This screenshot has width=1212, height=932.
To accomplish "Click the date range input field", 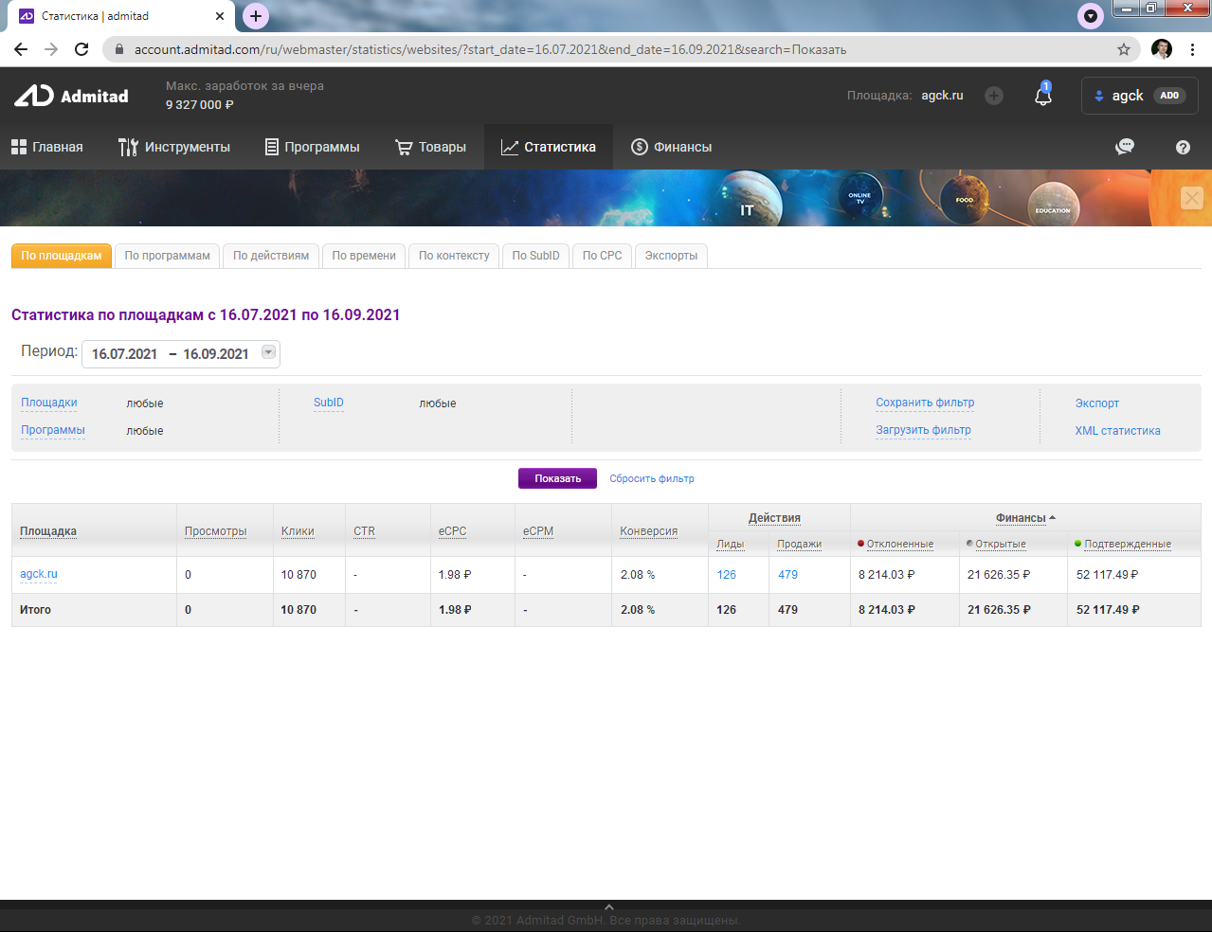I will 181,353.
